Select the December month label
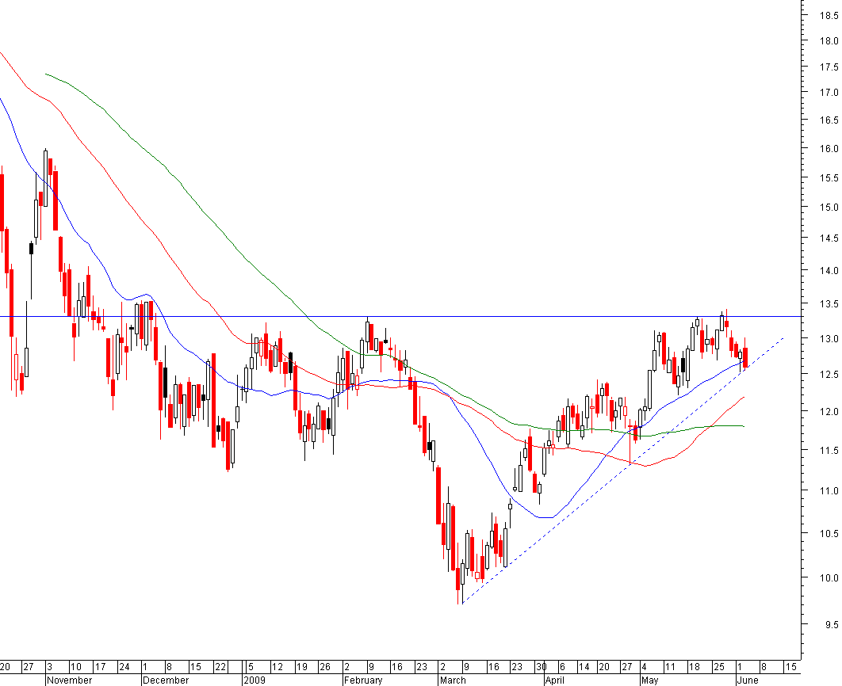Screen dimensions: 842x686 click(166, 680)
